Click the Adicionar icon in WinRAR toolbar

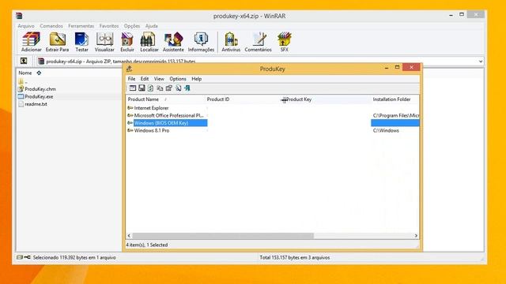[x=32, y=42]
